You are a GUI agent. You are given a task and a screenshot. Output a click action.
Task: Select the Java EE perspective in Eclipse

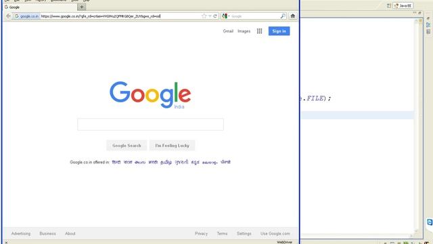(403, 5)
